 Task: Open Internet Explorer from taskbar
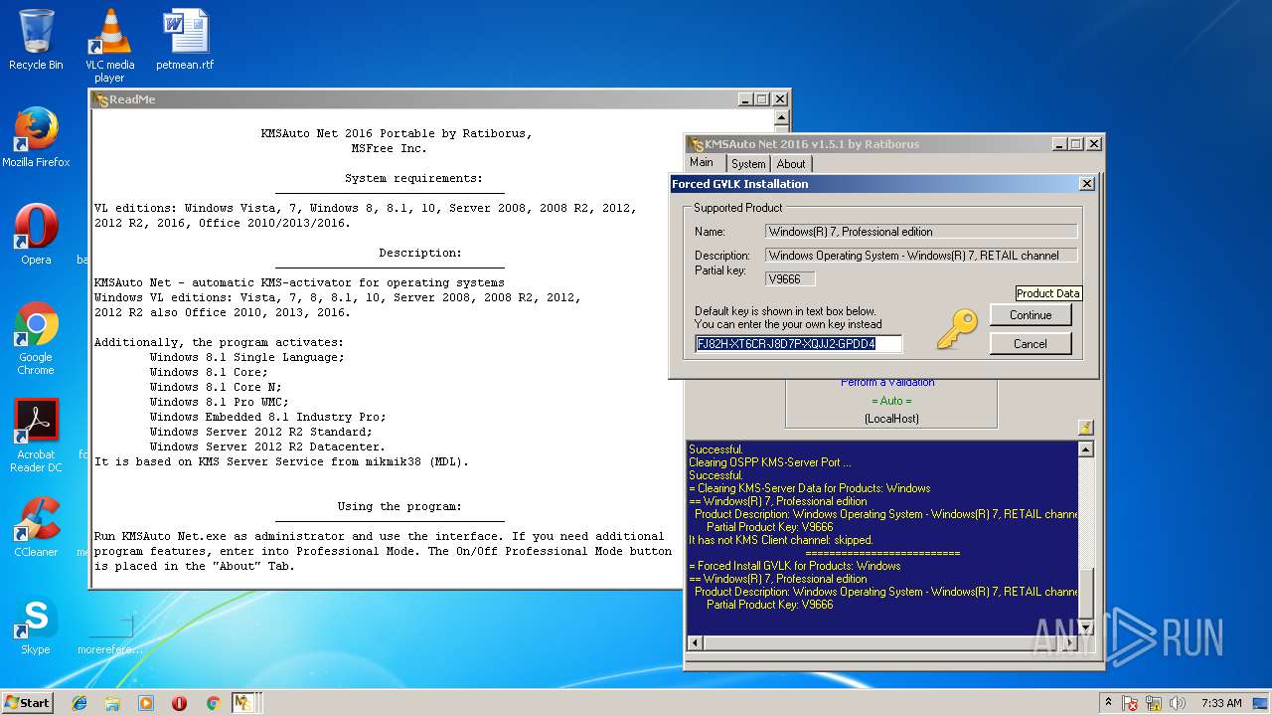coord(79,703)
